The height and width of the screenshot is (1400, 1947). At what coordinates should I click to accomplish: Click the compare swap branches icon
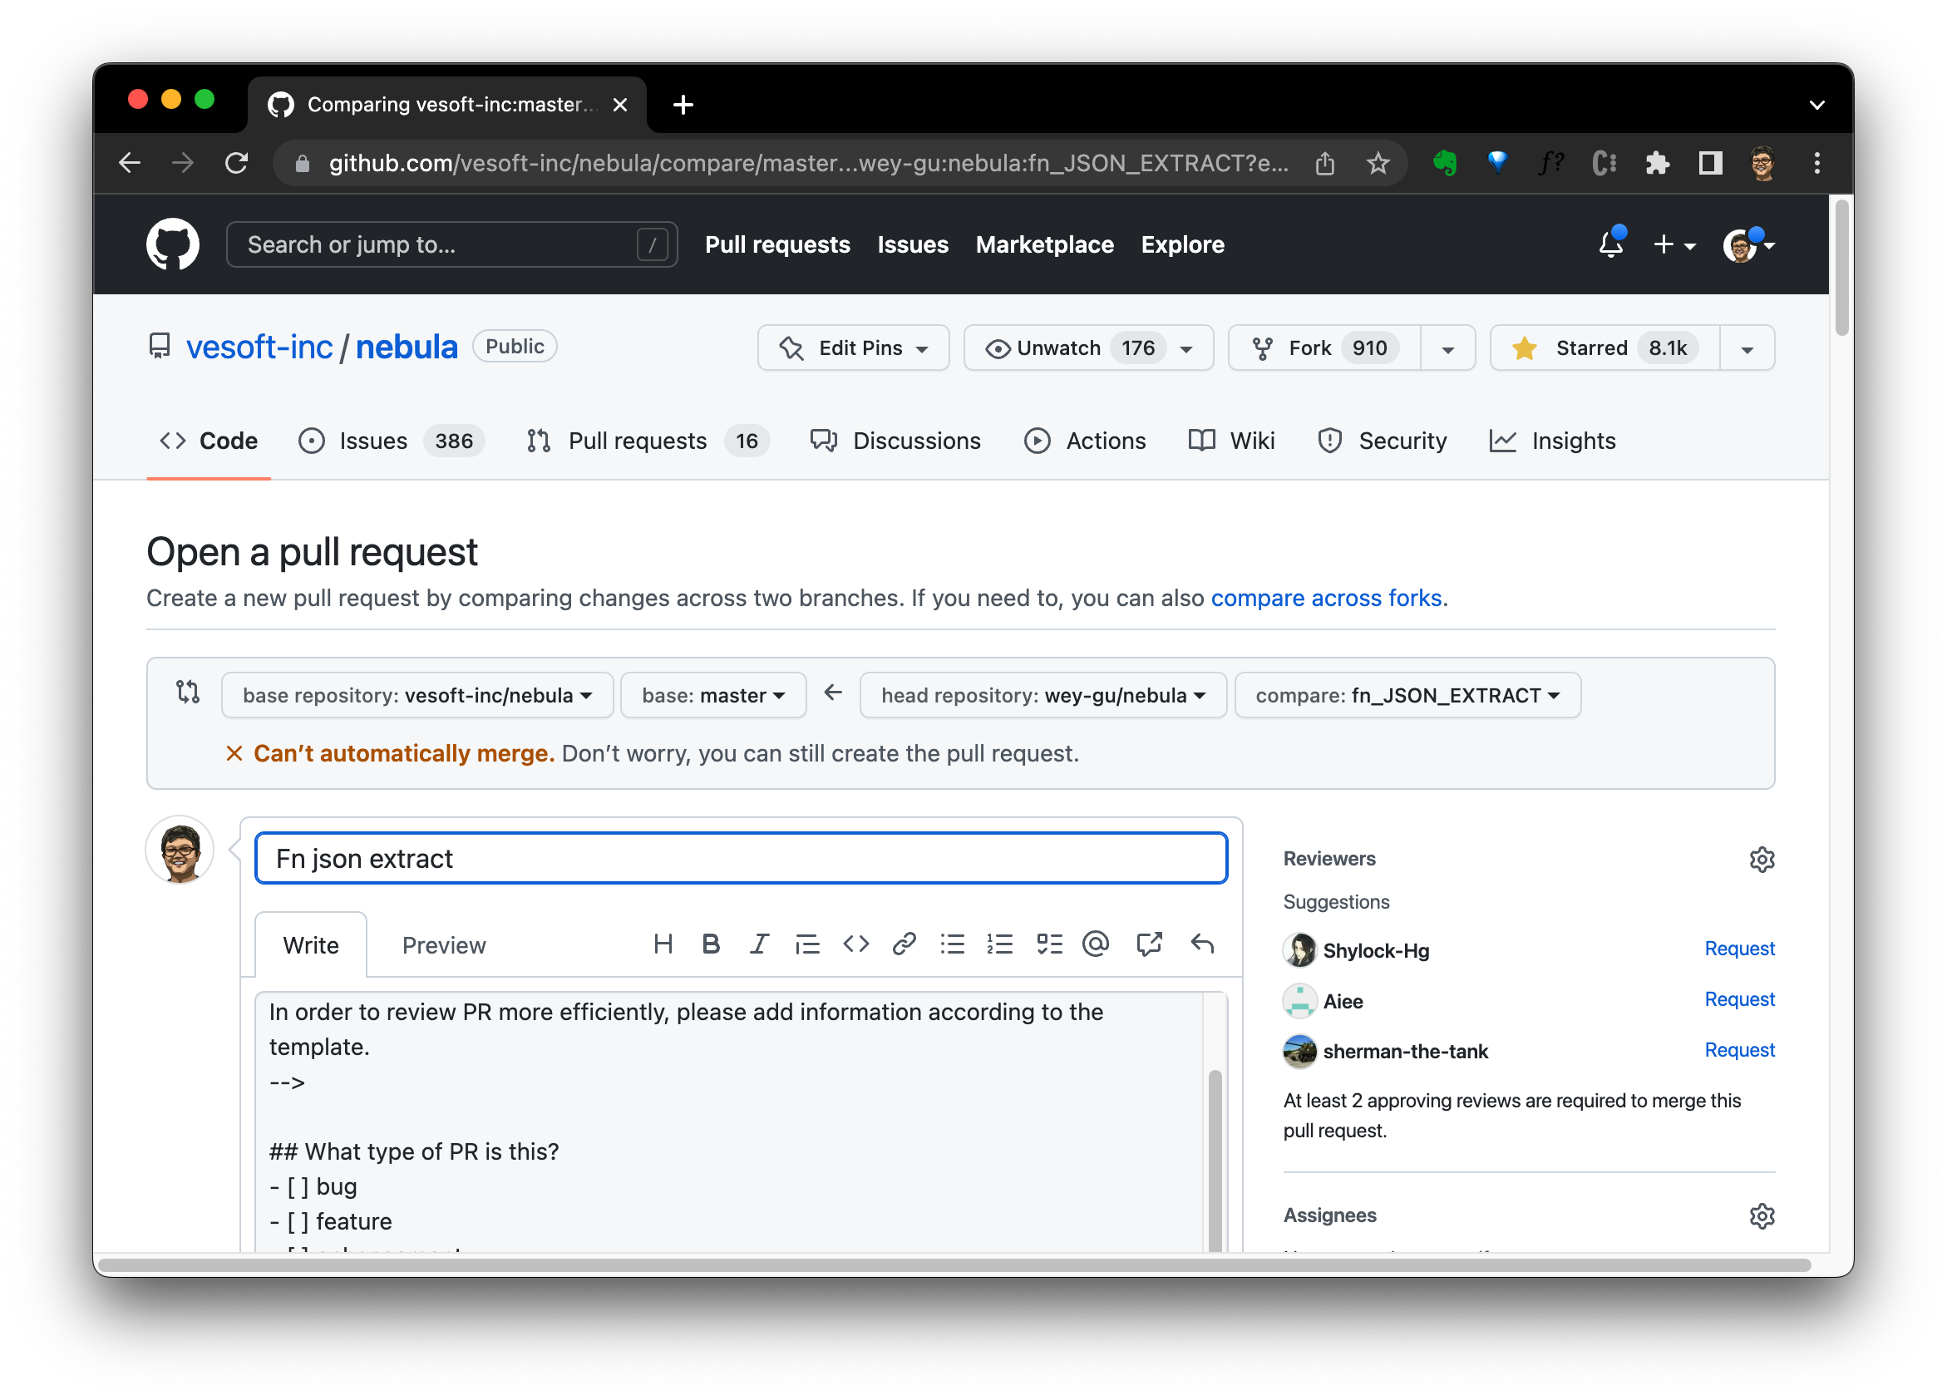coord(187,692)
